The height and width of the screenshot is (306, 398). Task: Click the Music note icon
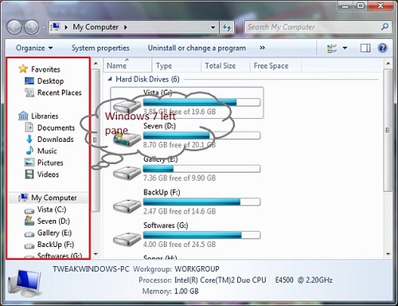(29, 151)
